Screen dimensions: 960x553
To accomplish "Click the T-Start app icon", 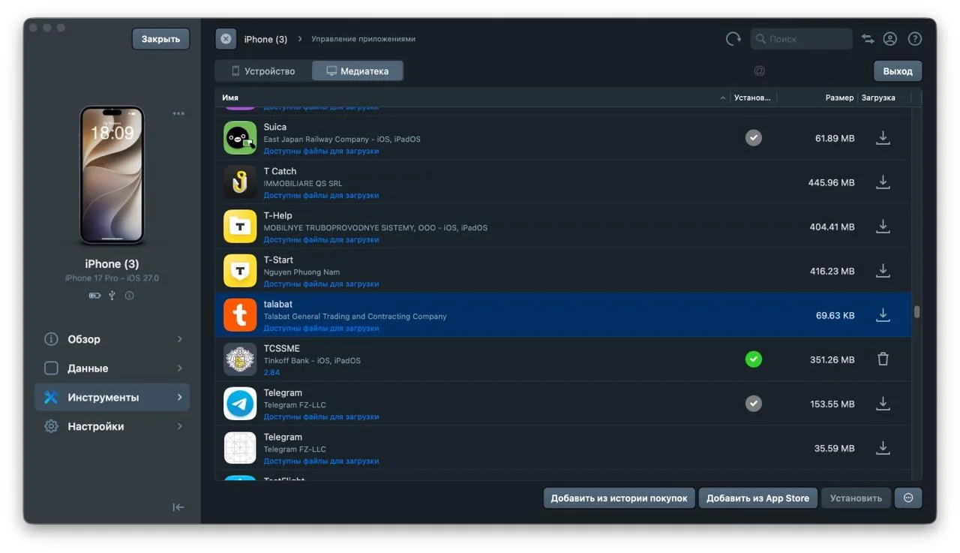I will pyautogui.click(x=240, y=271).
